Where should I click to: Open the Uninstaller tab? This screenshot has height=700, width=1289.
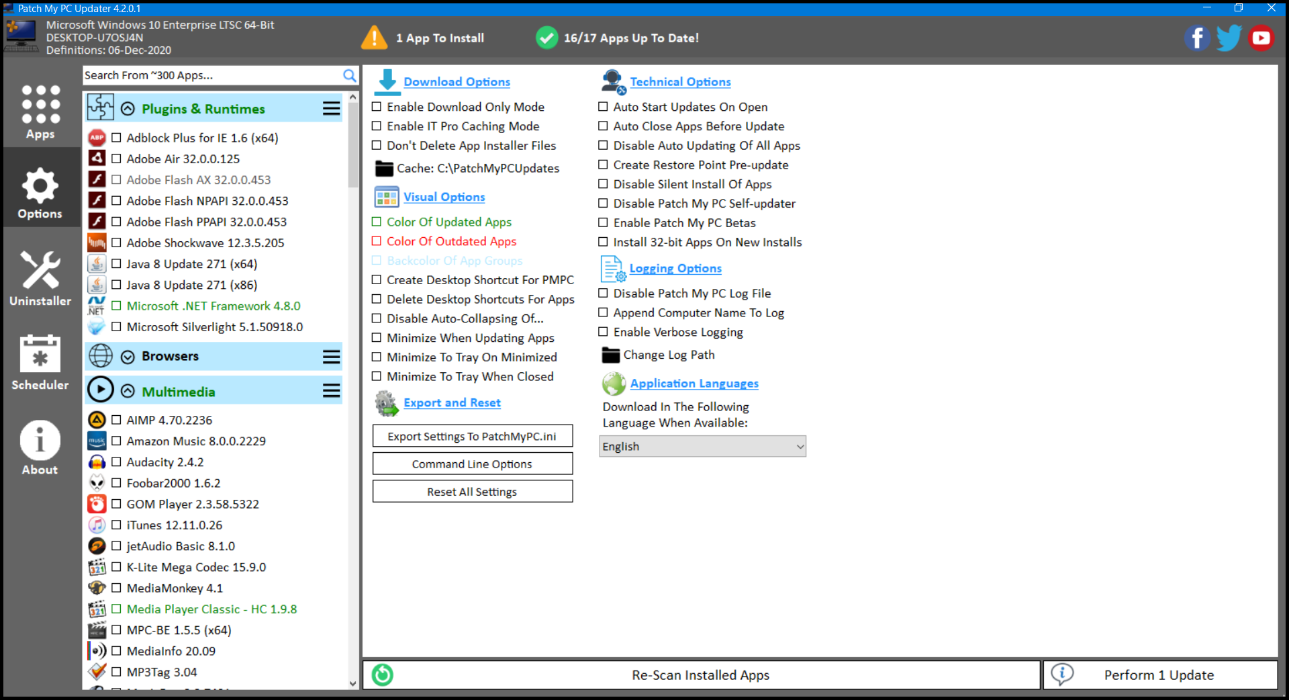(40, 278)
